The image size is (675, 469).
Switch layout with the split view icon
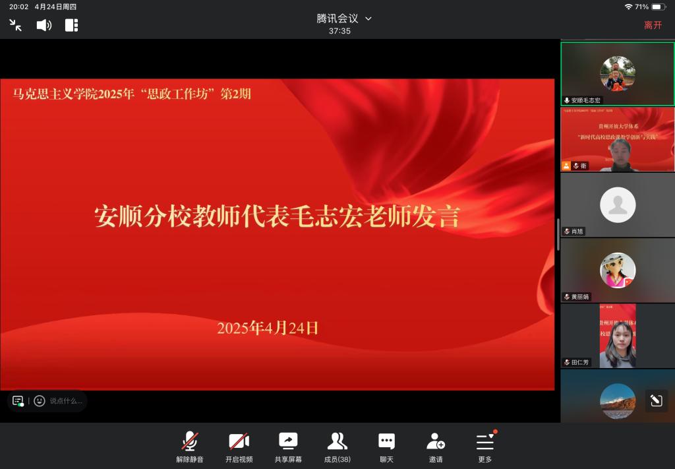71,25
